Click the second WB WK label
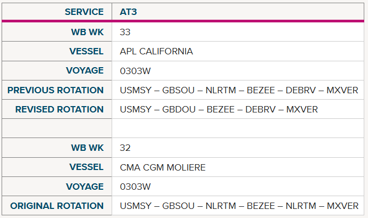Viewport: 368px width, 218px height. (x=87, y=148)
